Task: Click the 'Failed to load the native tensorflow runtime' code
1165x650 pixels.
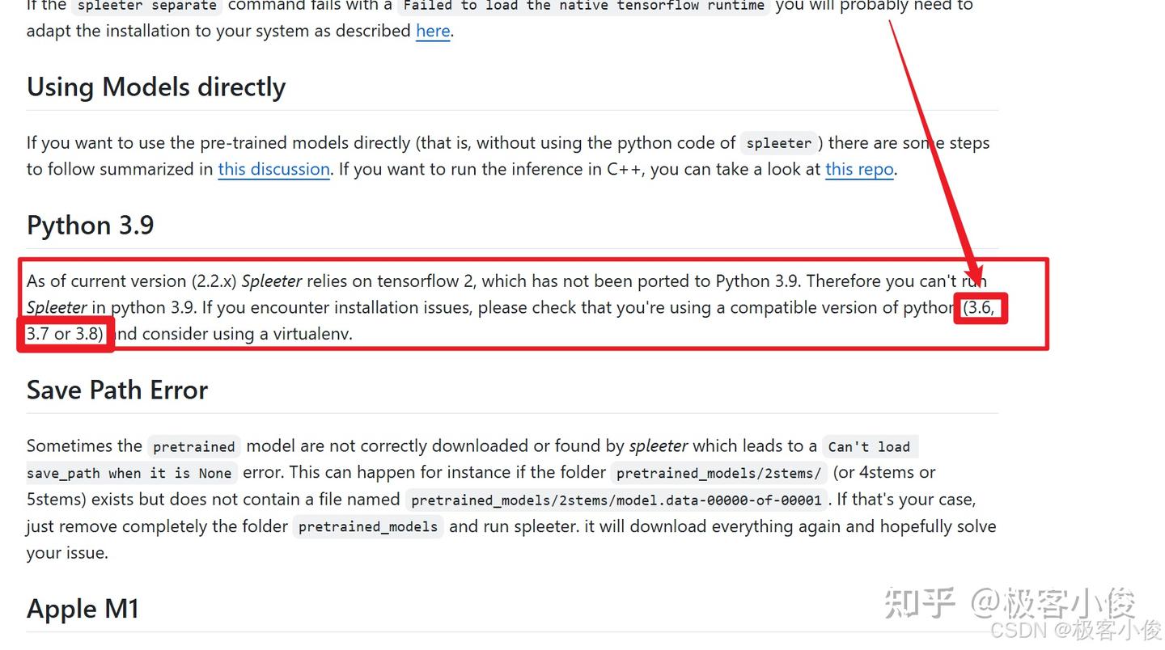Action: tap(582, 6)
